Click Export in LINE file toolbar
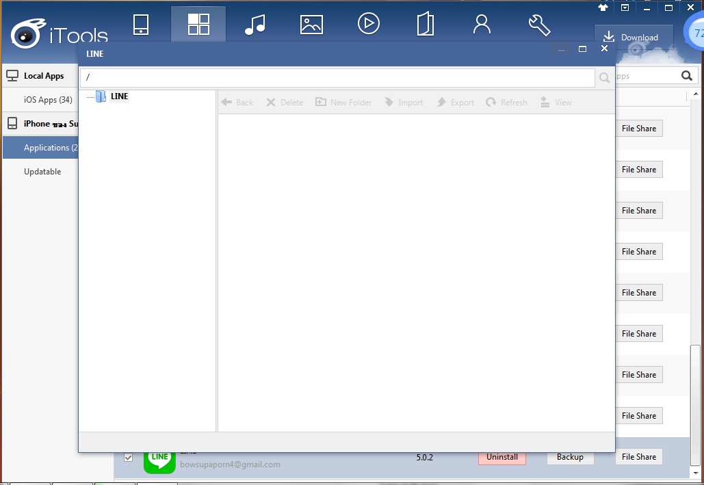 coord(455,103)
